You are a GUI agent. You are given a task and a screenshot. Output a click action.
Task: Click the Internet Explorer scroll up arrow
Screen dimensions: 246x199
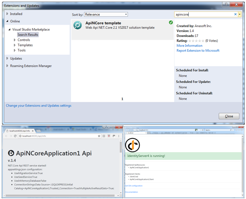tap(243, 136)
